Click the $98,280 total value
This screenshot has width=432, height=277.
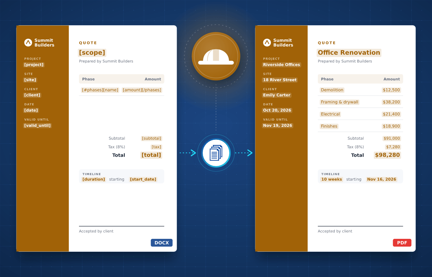click(388, 155)
